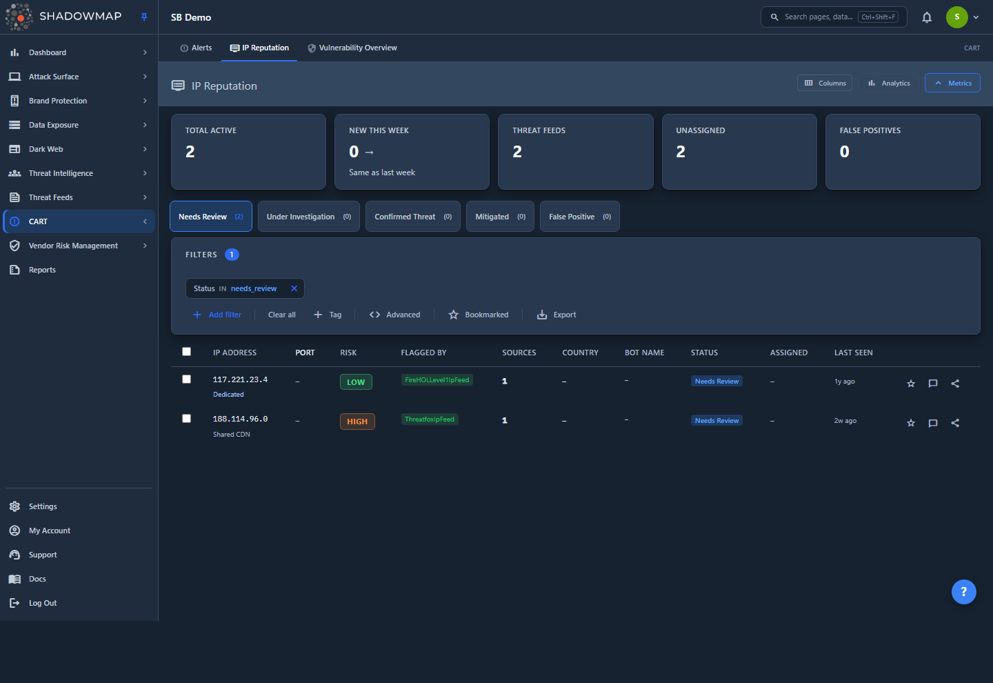
Task: Click the search pages input field
Action: point(833,17)
